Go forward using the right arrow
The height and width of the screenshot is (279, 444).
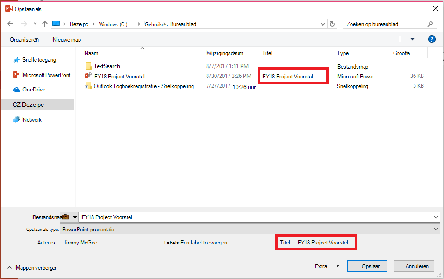tap(24, 24)
